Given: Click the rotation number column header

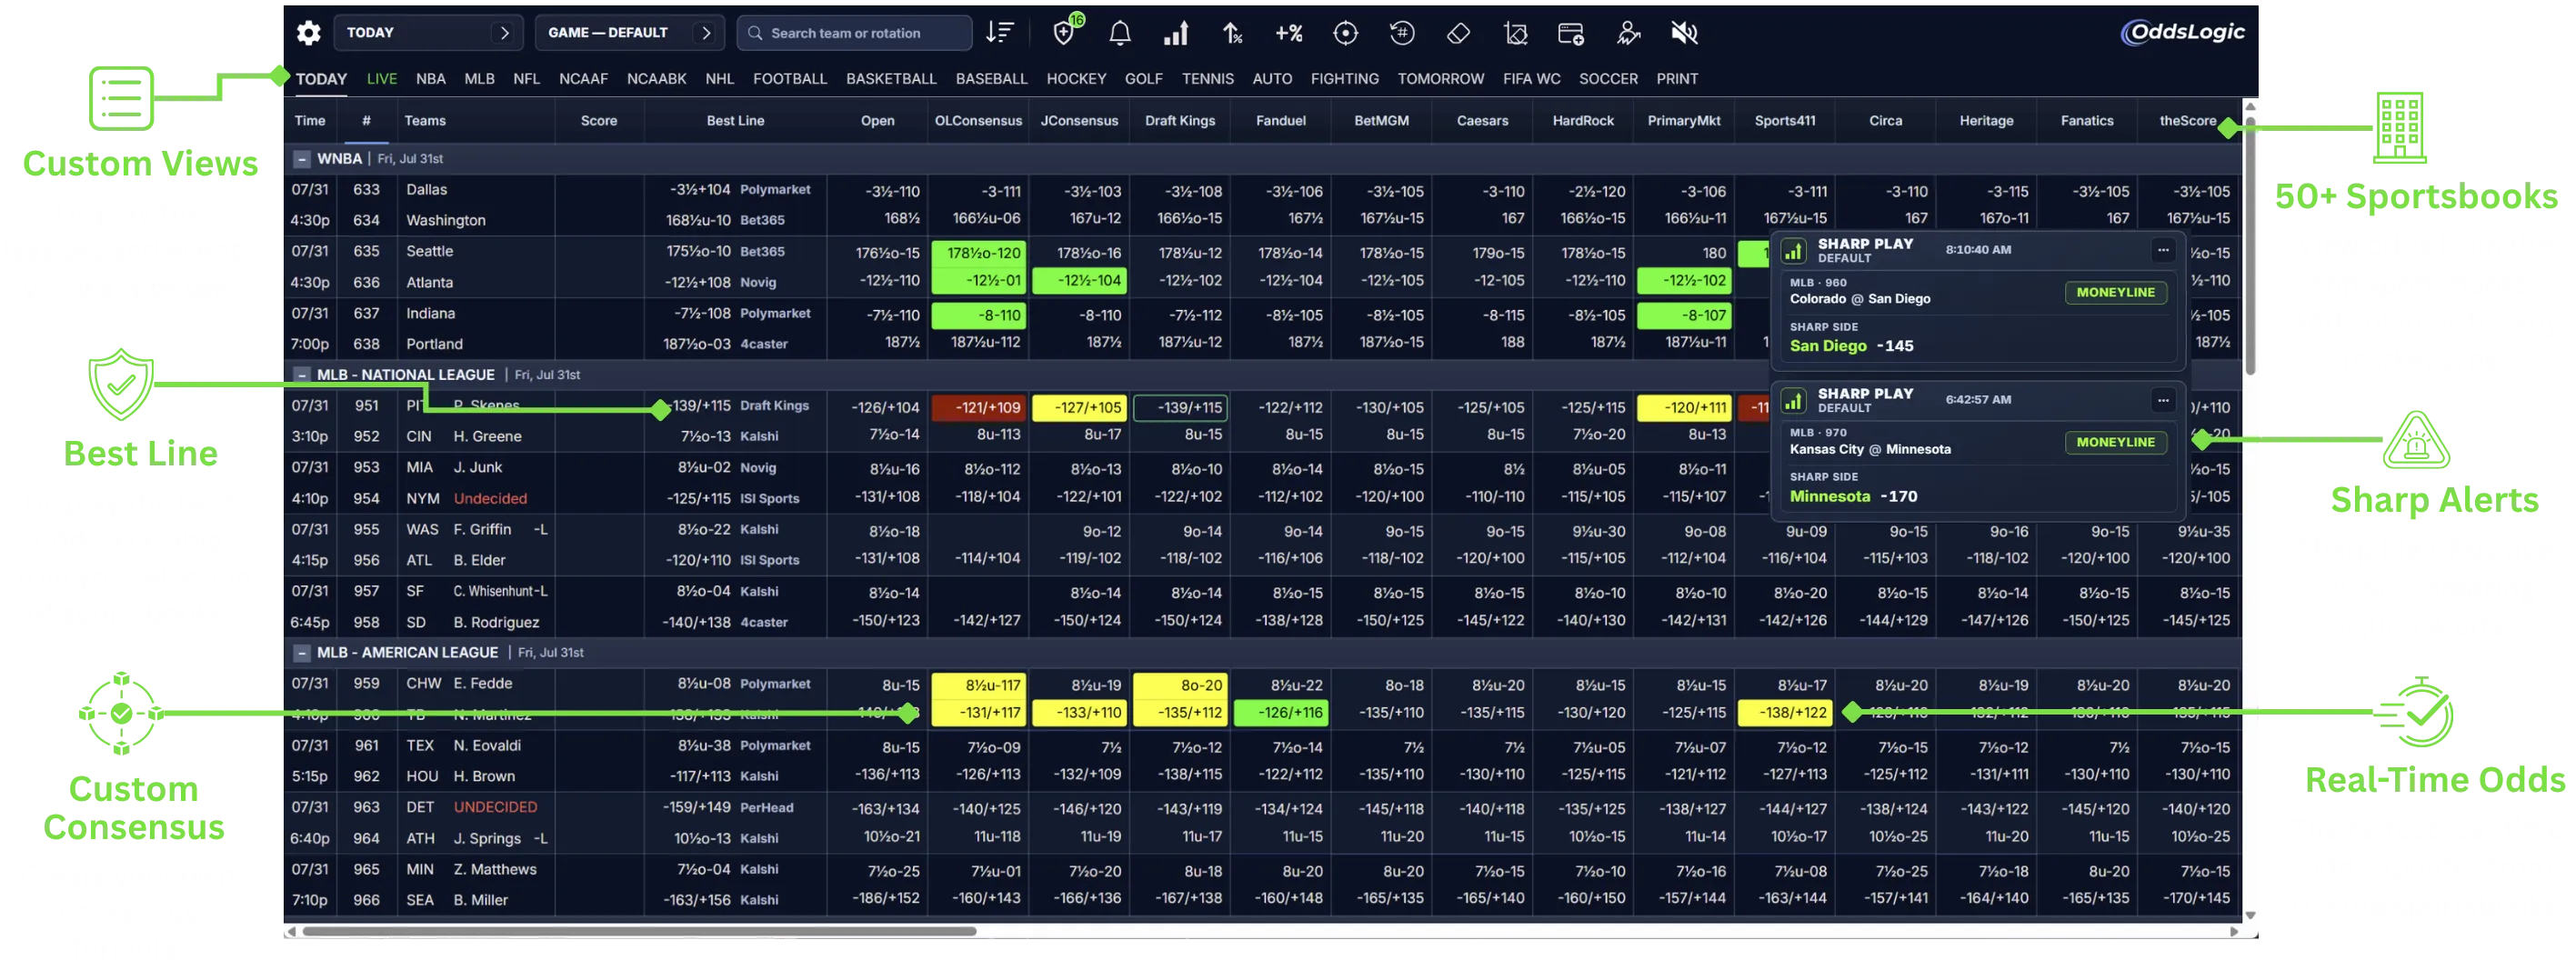Looking at the screenshot, I should pyautogui.click(x=366, y=121).
